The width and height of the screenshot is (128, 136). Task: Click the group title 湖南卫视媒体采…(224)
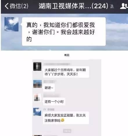click(73, 6)
